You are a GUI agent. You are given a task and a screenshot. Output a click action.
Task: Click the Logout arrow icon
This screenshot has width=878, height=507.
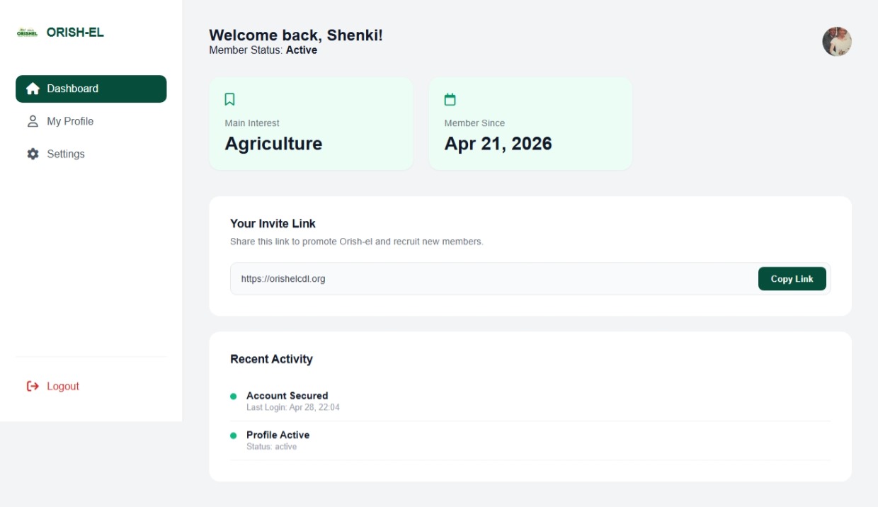pos(33,386)
